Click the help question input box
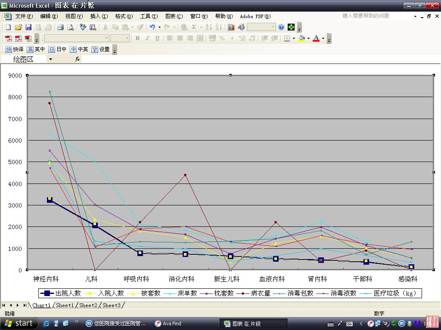 [x=375, y=16]
